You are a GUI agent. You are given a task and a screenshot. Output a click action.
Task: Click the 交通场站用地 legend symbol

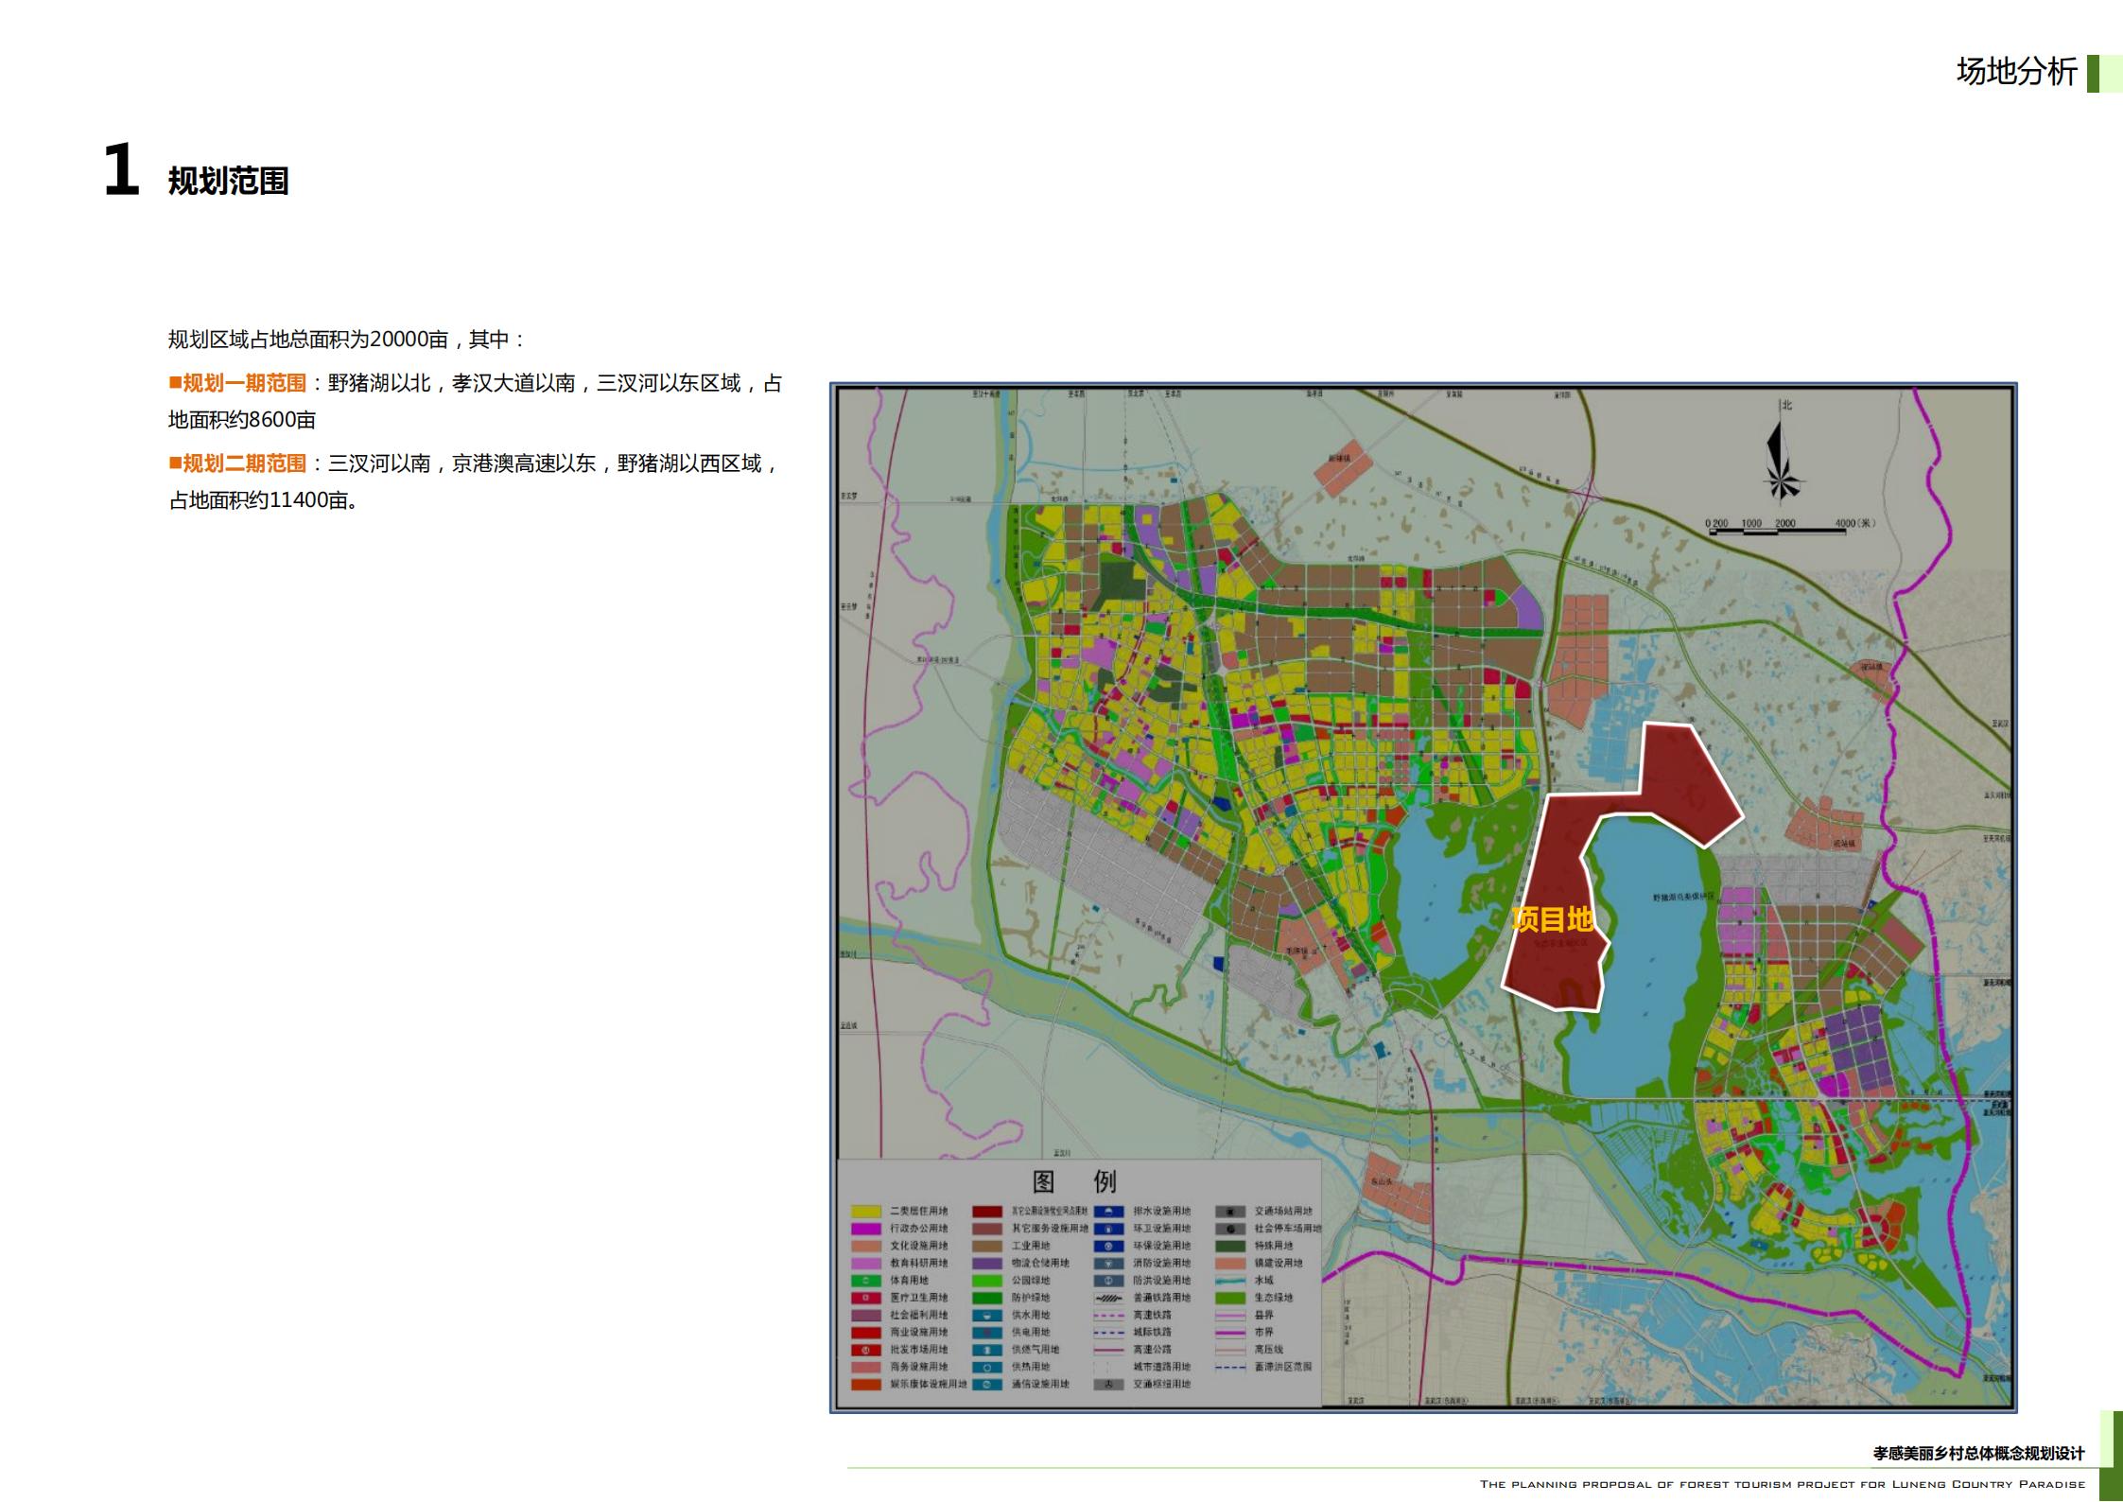(1230, 1212)
